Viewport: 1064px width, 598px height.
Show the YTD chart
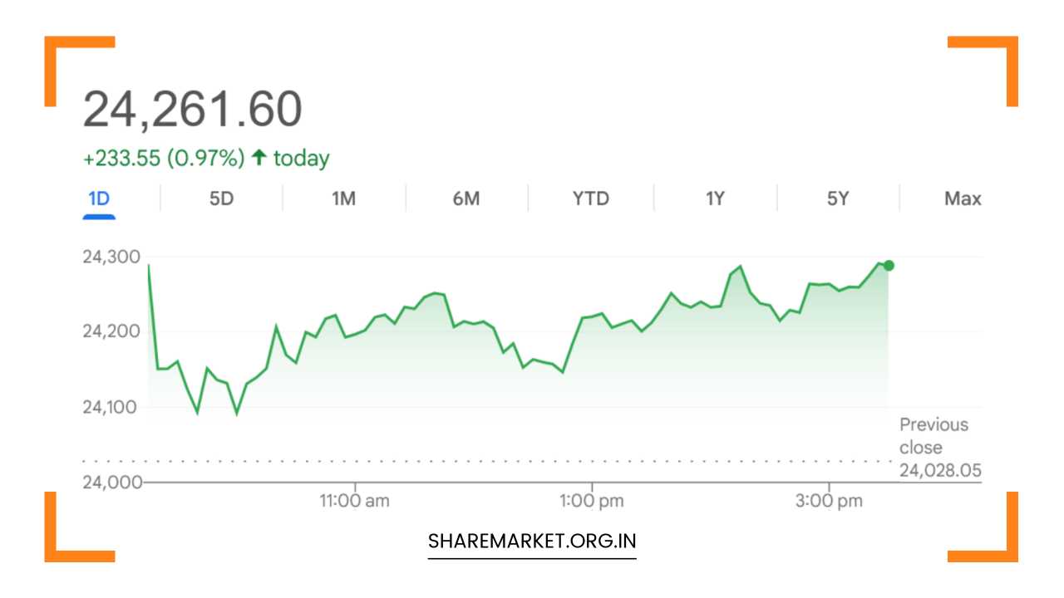click(x=589, y=199)
